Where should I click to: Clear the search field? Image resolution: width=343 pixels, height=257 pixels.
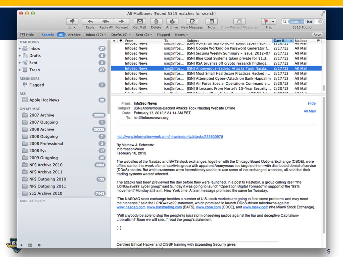tap(320, 22)
